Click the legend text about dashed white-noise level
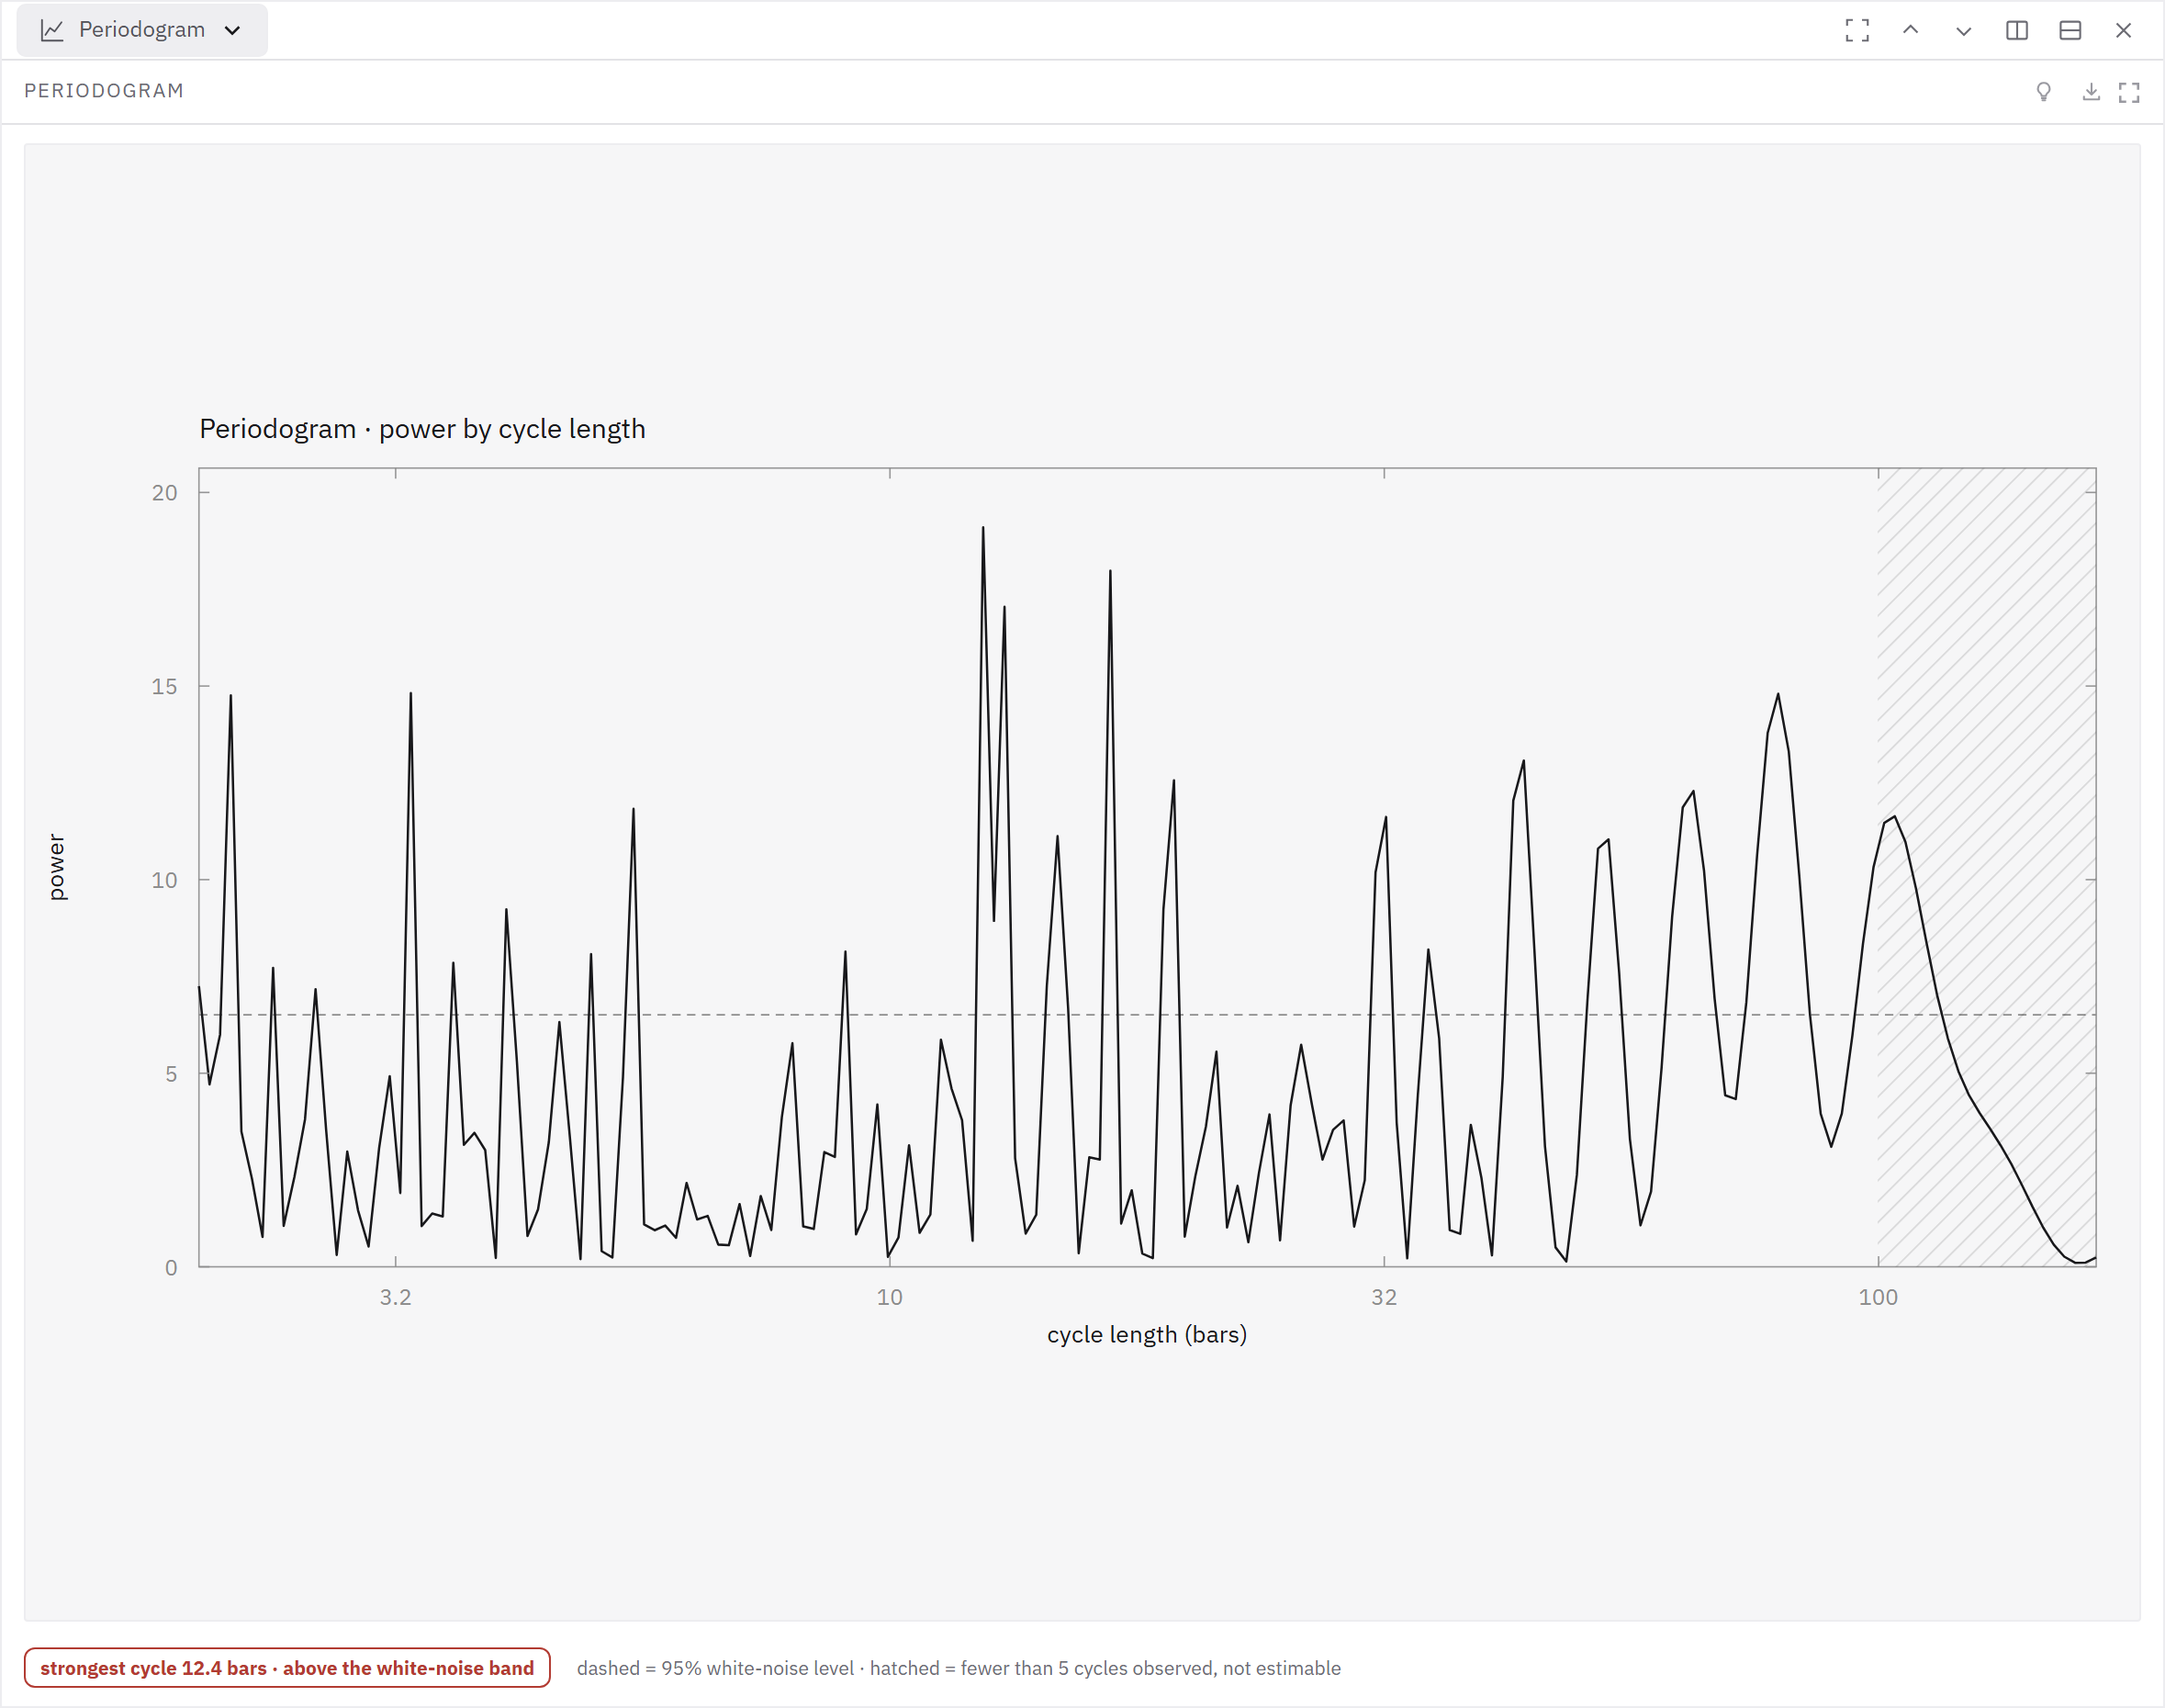The image size is (2165, 1708). click(x=959, y=1668)
